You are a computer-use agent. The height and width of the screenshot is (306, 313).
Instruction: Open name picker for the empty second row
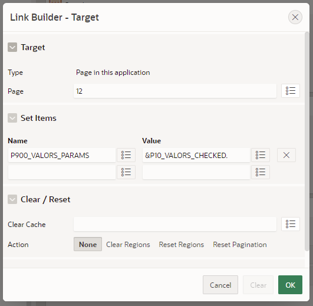[x=126, y=172]
